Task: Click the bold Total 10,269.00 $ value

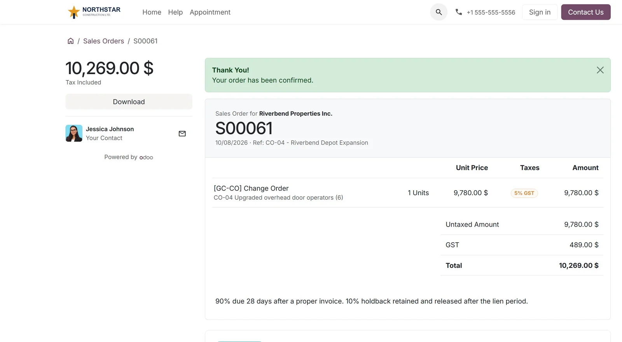Action: pyautogui.click(x=578, y=266)
